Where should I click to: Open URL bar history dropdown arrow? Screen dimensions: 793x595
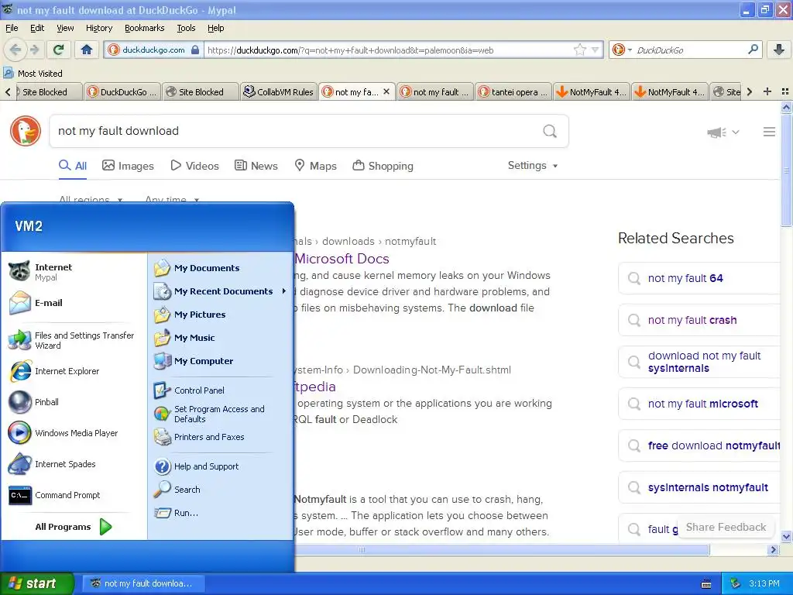click(x=596, y=50)
